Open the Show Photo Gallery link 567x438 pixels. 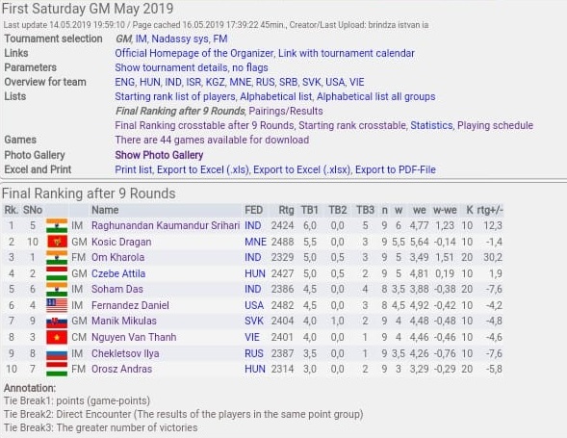click(x=159, y=155)
